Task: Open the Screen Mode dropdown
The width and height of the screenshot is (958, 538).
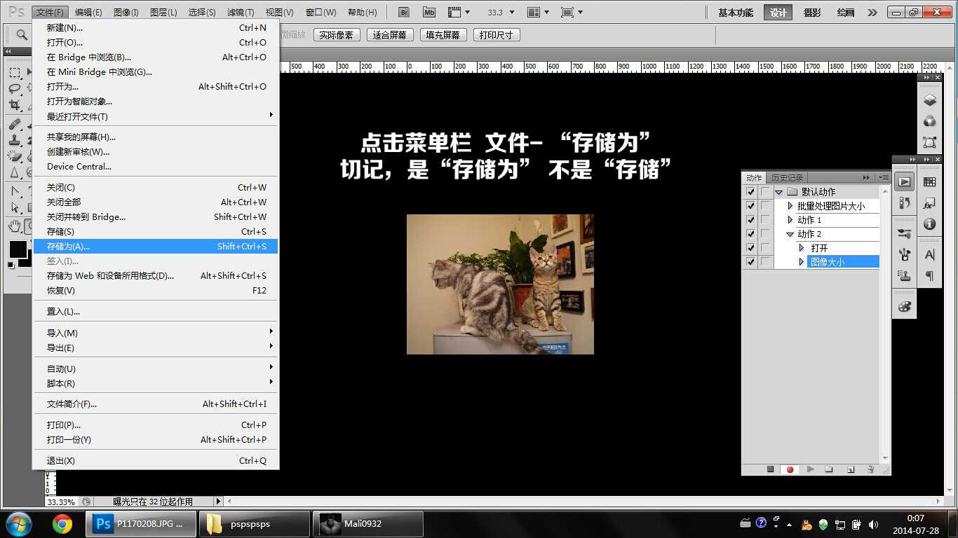Action: click(572, 13)
